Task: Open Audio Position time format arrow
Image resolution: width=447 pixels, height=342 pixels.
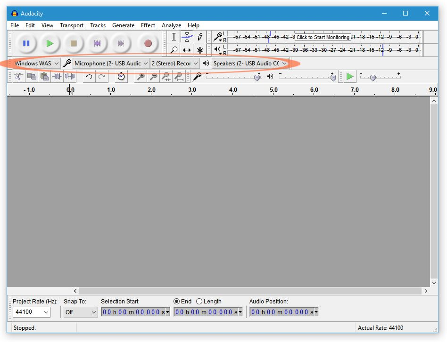Action: 316,312
